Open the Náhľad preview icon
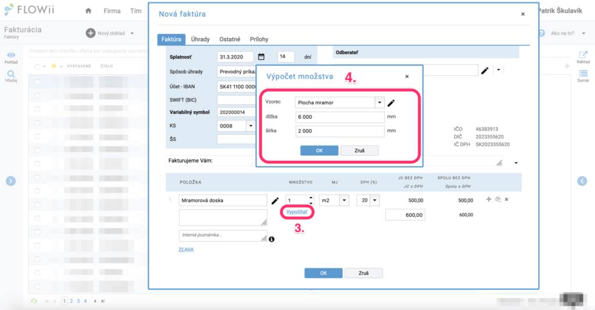The height and width of the screenshot is (310, 595). [x=583, y=55]
